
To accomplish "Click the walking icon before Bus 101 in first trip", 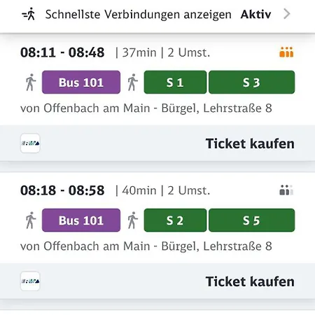I will (x=31, y=82).
